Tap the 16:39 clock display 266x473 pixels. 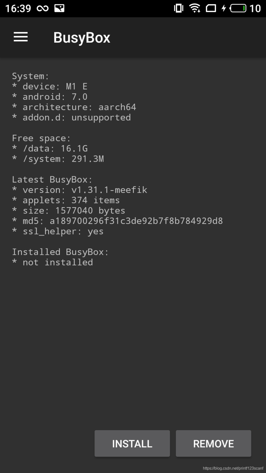tap(18, 8)
